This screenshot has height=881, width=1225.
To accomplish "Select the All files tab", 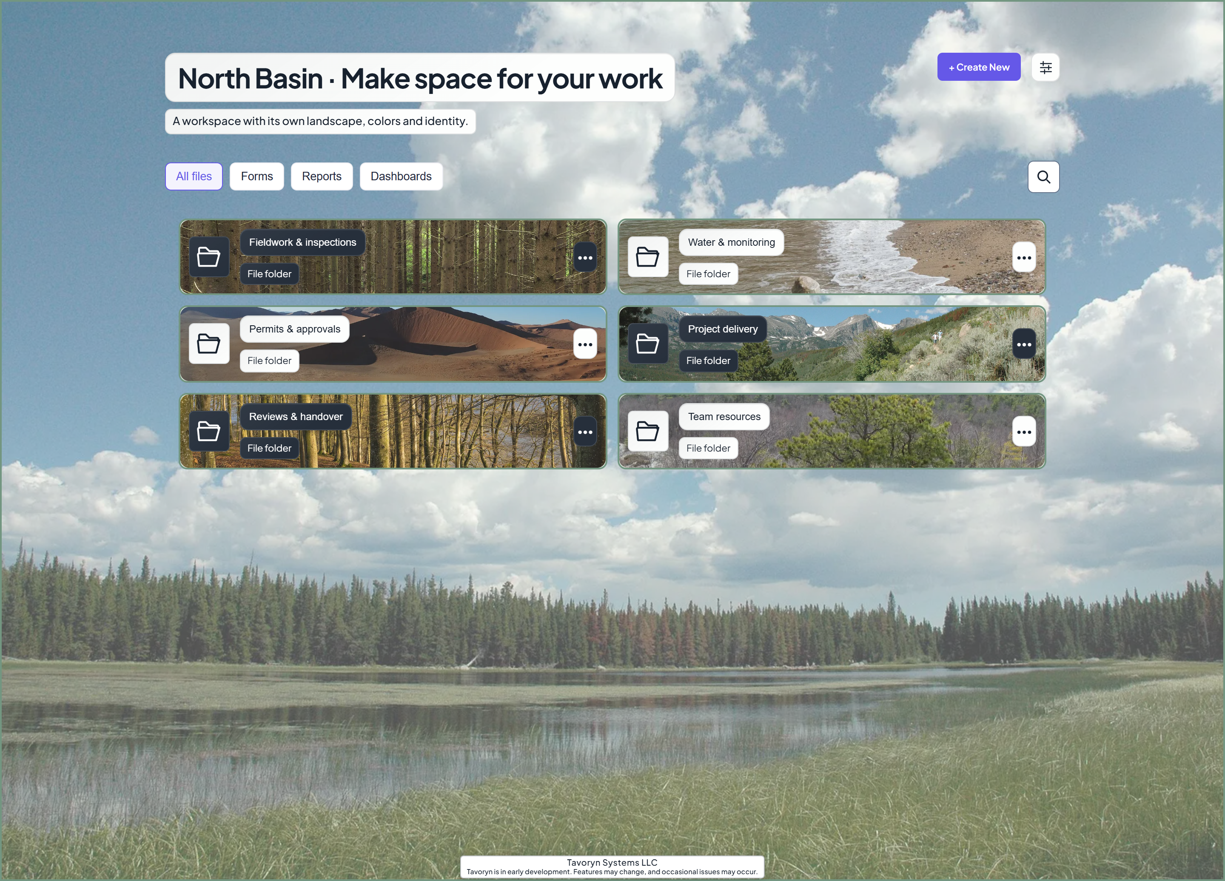I will click(x=194, y=176).
